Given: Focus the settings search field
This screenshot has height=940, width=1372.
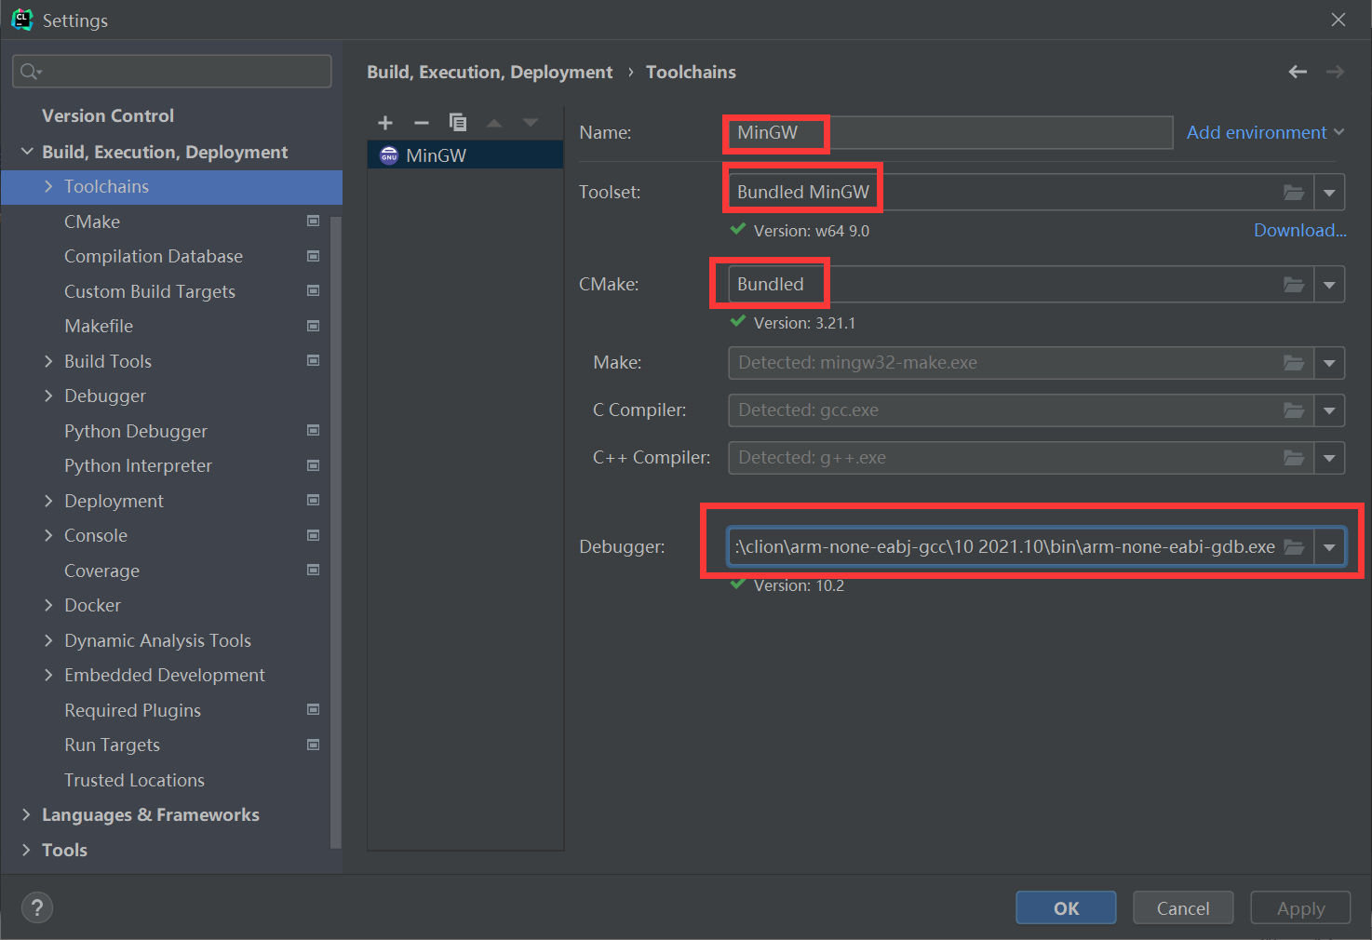Looking at the screenshot, I should 172,72.
